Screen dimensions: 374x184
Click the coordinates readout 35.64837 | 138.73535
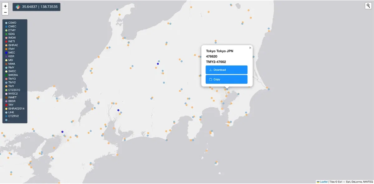[40, 7]
